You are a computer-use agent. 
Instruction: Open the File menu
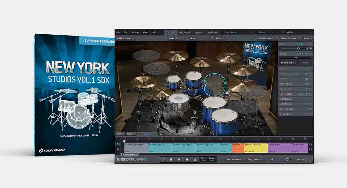(x=118, y=32)
